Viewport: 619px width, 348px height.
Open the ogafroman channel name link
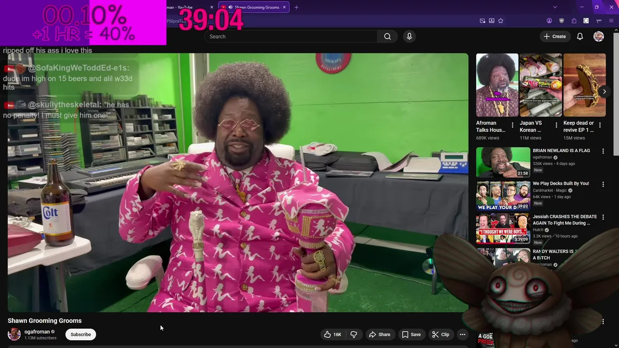[x=37, y=332]
